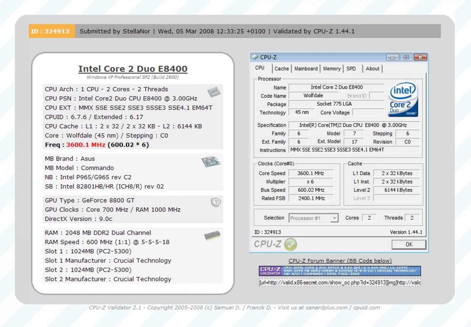The image size is (471, 327).
Task: Click the Wolfdale code name field
Action: 313,96
